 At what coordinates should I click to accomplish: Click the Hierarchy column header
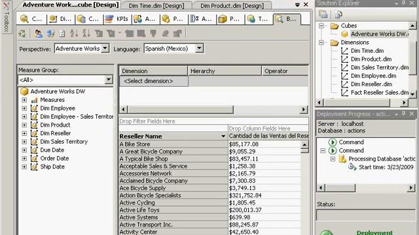click(225, 71)
